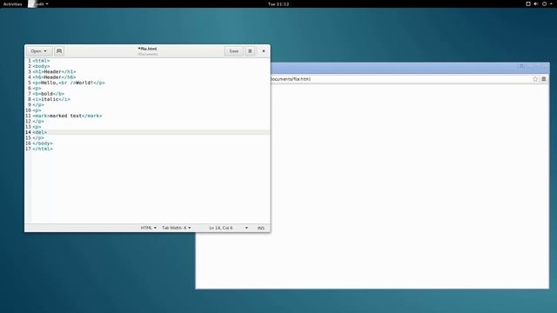The width and height of the screenshot is (557, 313).
Task: Click line with <b>bold</b>
Action: 49,94
